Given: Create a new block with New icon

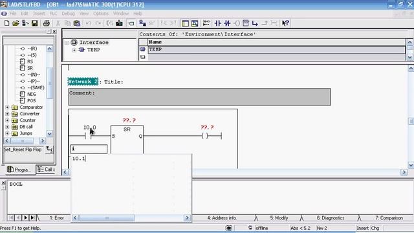Looking at the screenshot, I should 6,23.
